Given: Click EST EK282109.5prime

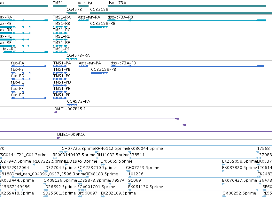Looking at the screenshot, I should click(x=118, y=194).
